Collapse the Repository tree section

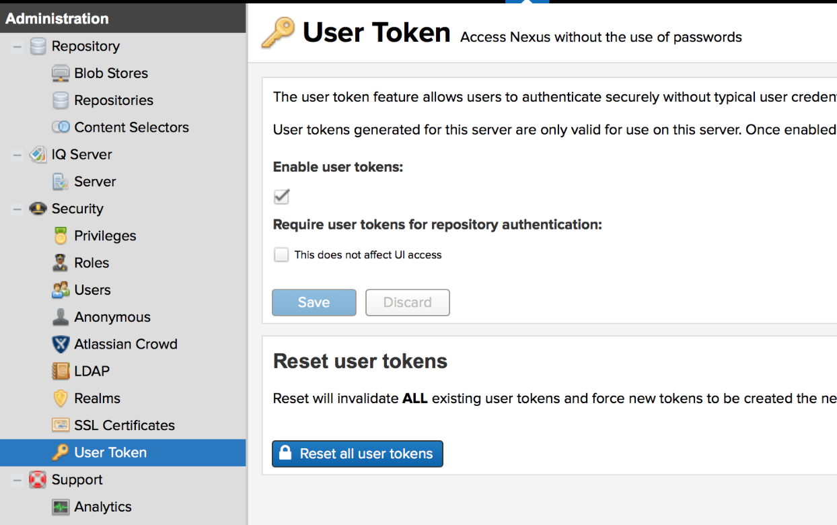[x=17, y=46]
